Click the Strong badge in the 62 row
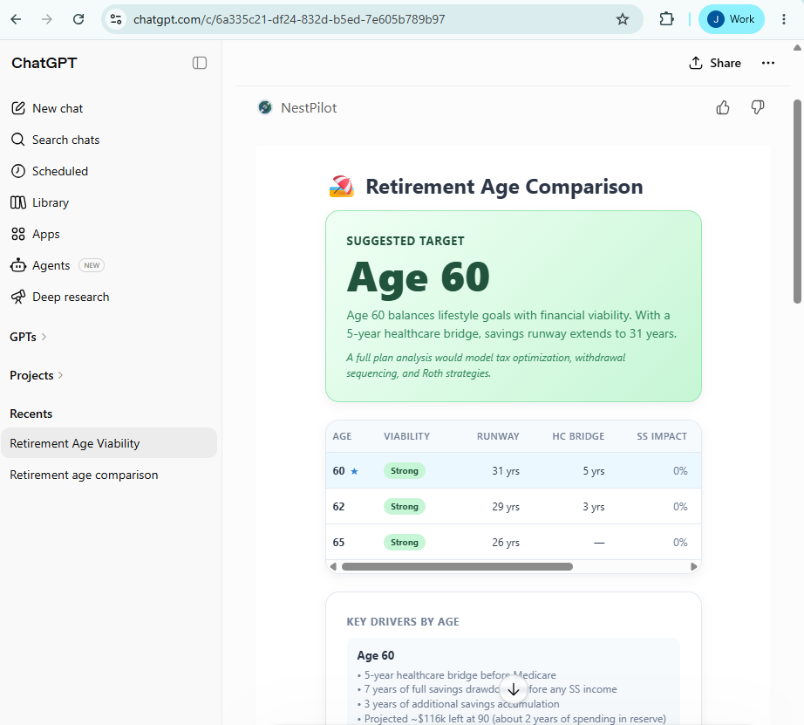Viewport: 804px width, 725px height. click(x=404, y=506)
